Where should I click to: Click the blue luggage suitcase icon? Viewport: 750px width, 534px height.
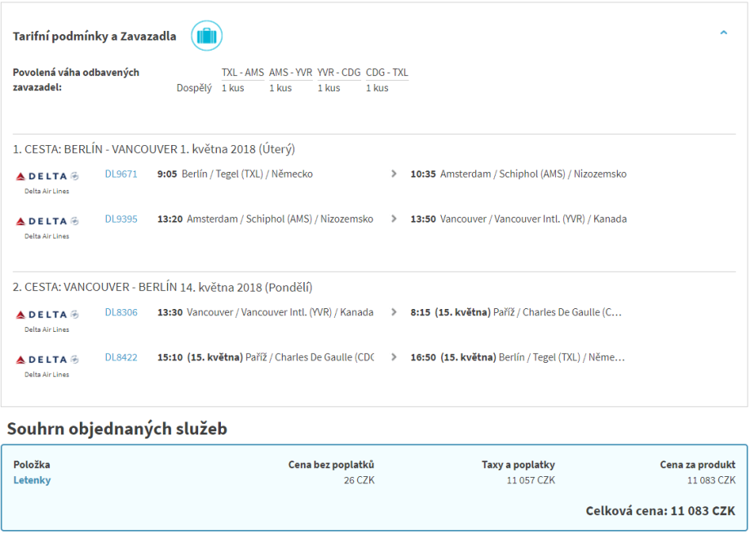tap(206, 36)
